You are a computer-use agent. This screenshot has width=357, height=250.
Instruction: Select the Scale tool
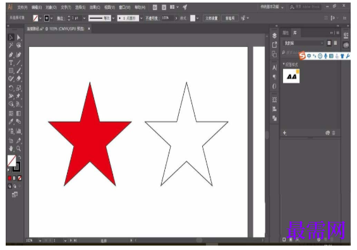[x=19, y=88]
